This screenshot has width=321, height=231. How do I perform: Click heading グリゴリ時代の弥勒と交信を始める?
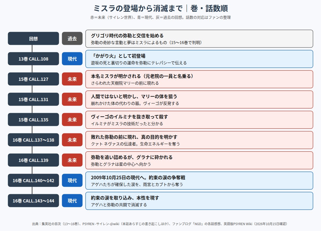[x=127, y=35]
